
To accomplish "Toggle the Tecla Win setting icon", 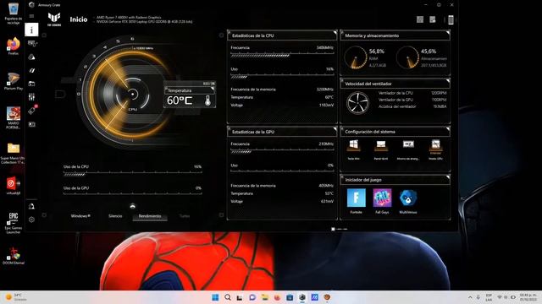I will tap(354, 145).
